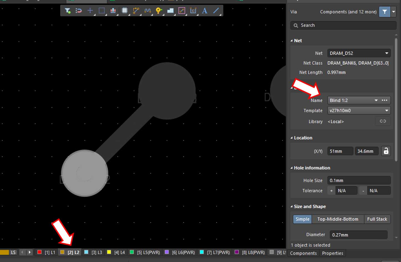Click the red L1 layer color swatch
Viewport: 401px width, 262px height.
point(39,252)
